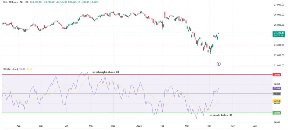Click the 27,000.00 price axis label
The image size is (288, 130).
click(x=279, y=4)
